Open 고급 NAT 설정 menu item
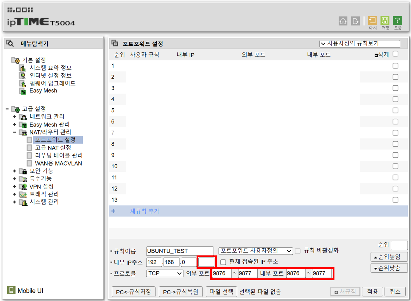 (53, 148)
